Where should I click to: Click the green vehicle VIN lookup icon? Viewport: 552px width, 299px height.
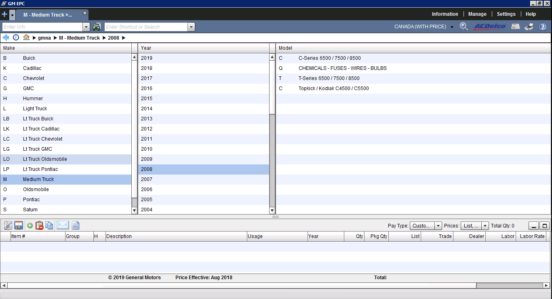tap(97, 27)
